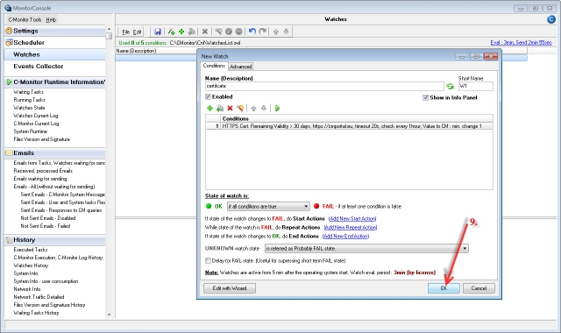Open the File menu in Watches toolbar
Image resolution: width=561 pixels, height=333 pixels.
pyautogui.click(x=125, y=32)
